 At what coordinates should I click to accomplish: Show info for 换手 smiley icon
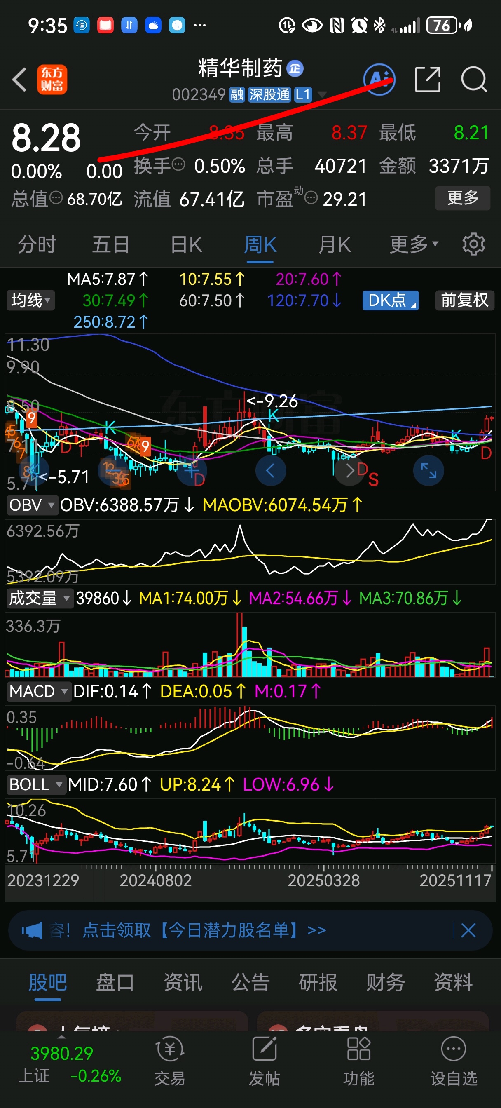click(178, 164)
